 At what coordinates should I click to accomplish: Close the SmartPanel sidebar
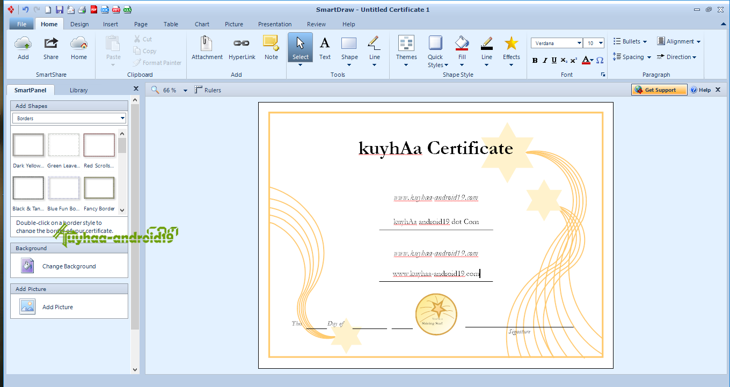tap(136, 89)
